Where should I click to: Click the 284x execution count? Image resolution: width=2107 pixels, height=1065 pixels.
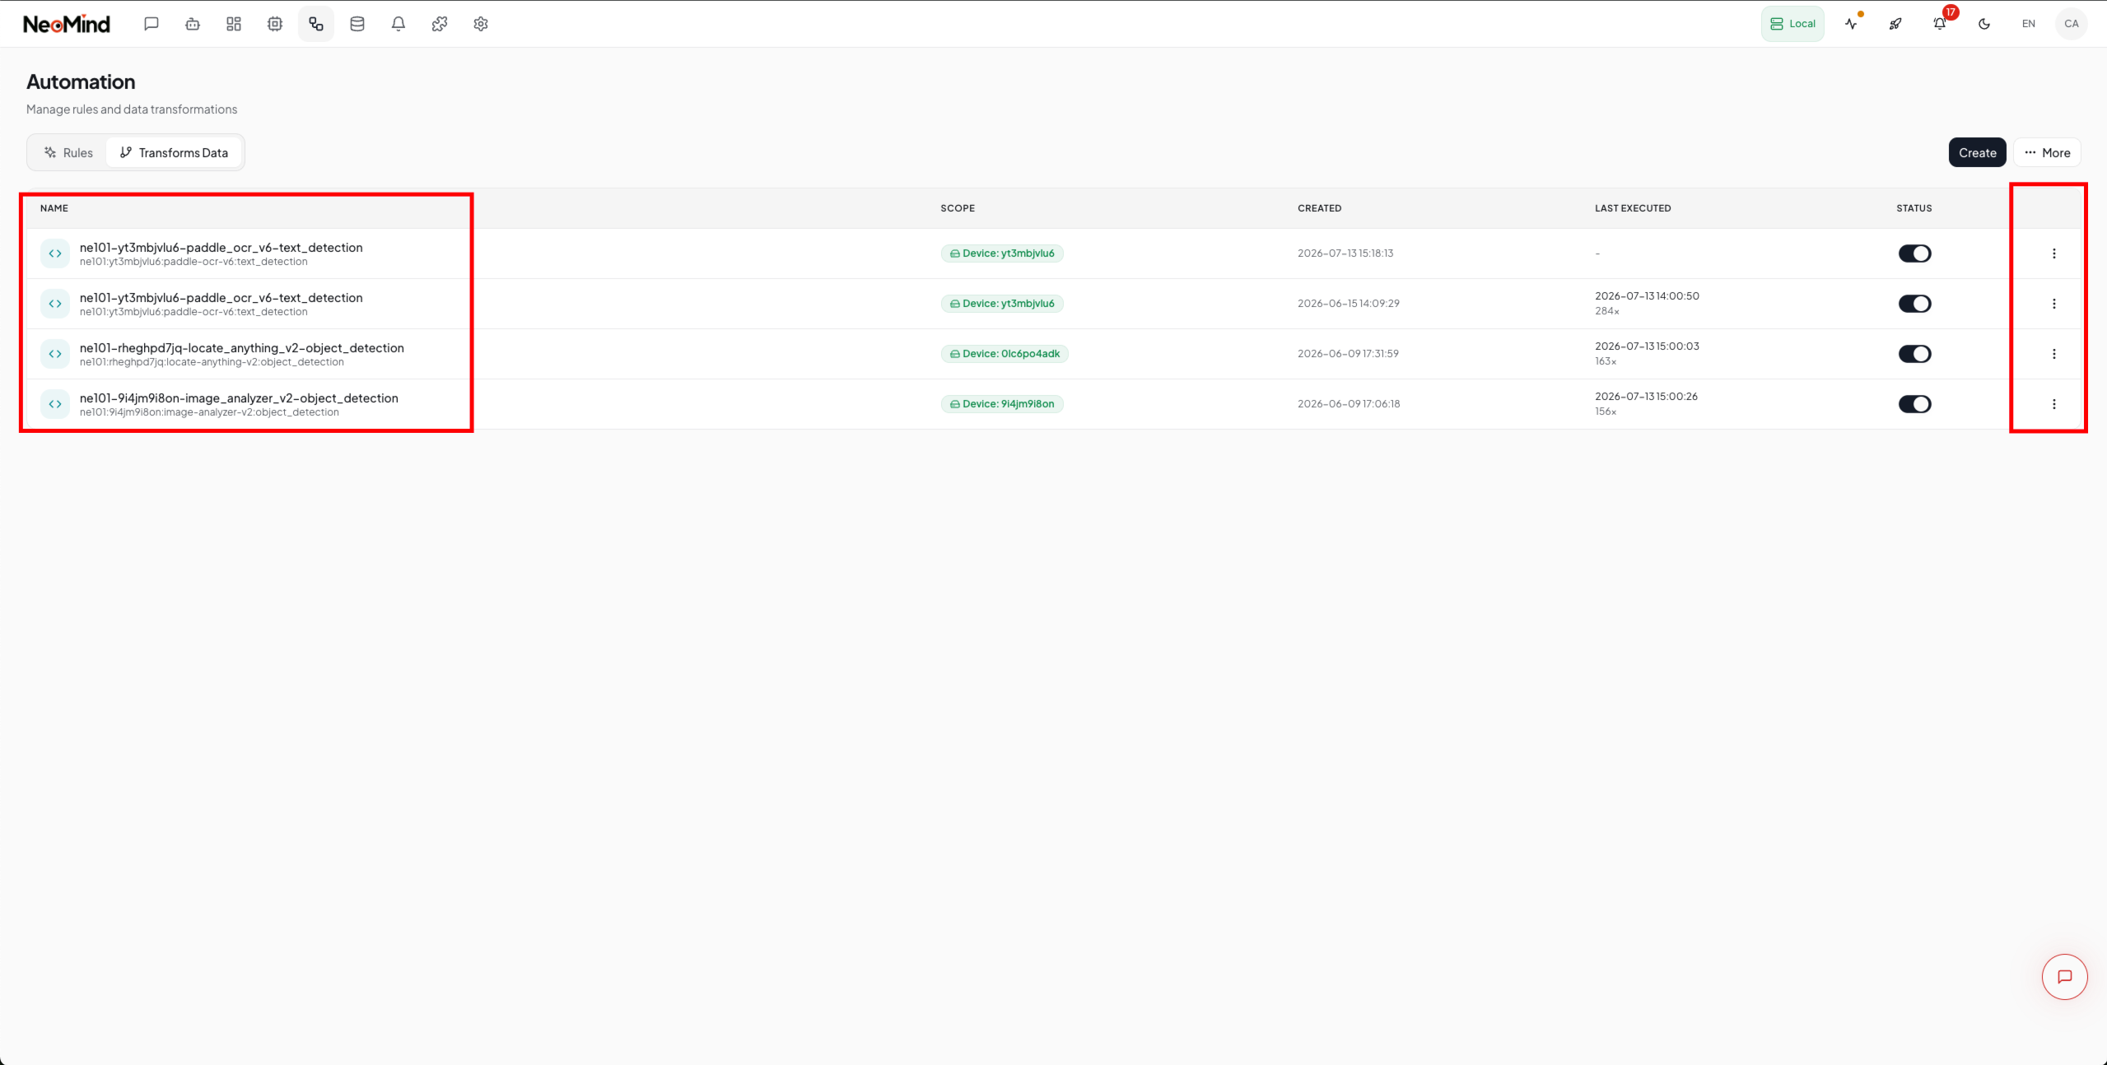coord(1607,311)
